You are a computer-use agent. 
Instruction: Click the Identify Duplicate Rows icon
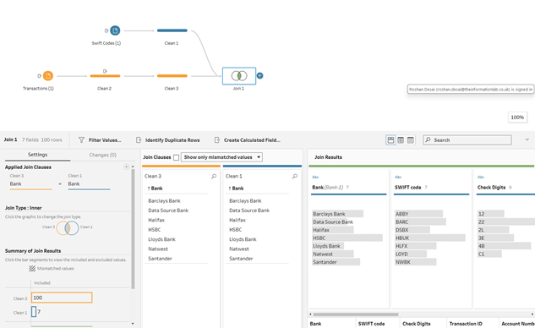139,140
